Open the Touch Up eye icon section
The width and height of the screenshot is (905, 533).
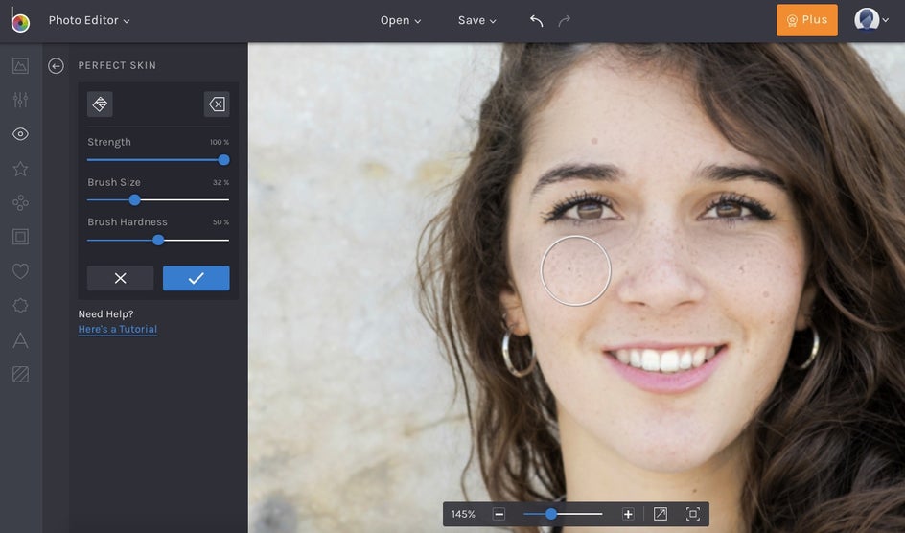20,134
